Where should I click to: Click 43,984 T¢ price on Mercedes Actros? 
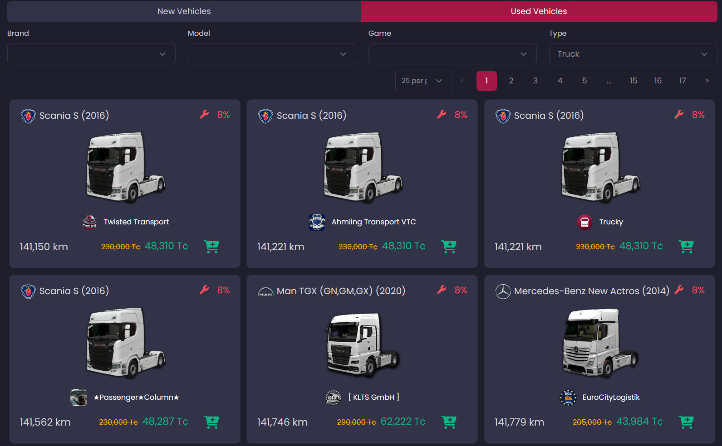[x=639, y=422]
